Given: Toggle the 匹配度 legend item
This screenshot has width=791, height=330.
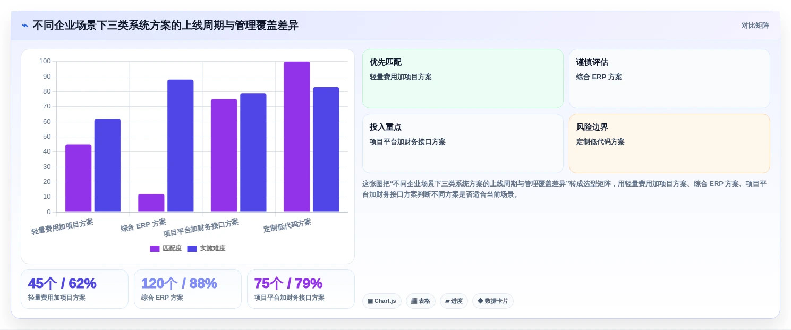Looking at the screenshot, I should [166, 248].
